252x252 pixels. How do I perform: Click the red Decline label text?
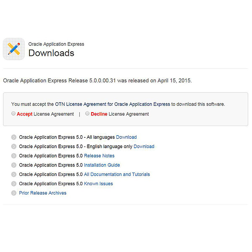[99, 114]
